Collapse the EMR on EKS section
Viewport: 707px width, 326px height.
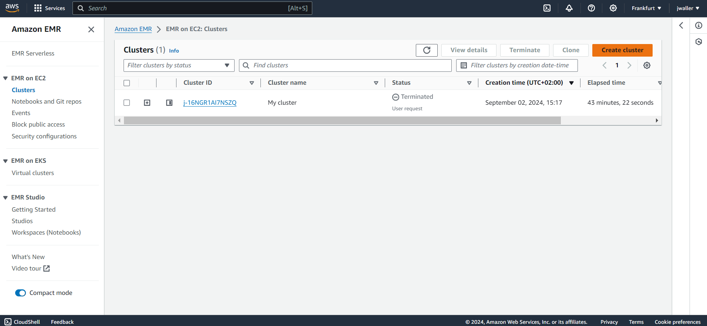[6, 161]
